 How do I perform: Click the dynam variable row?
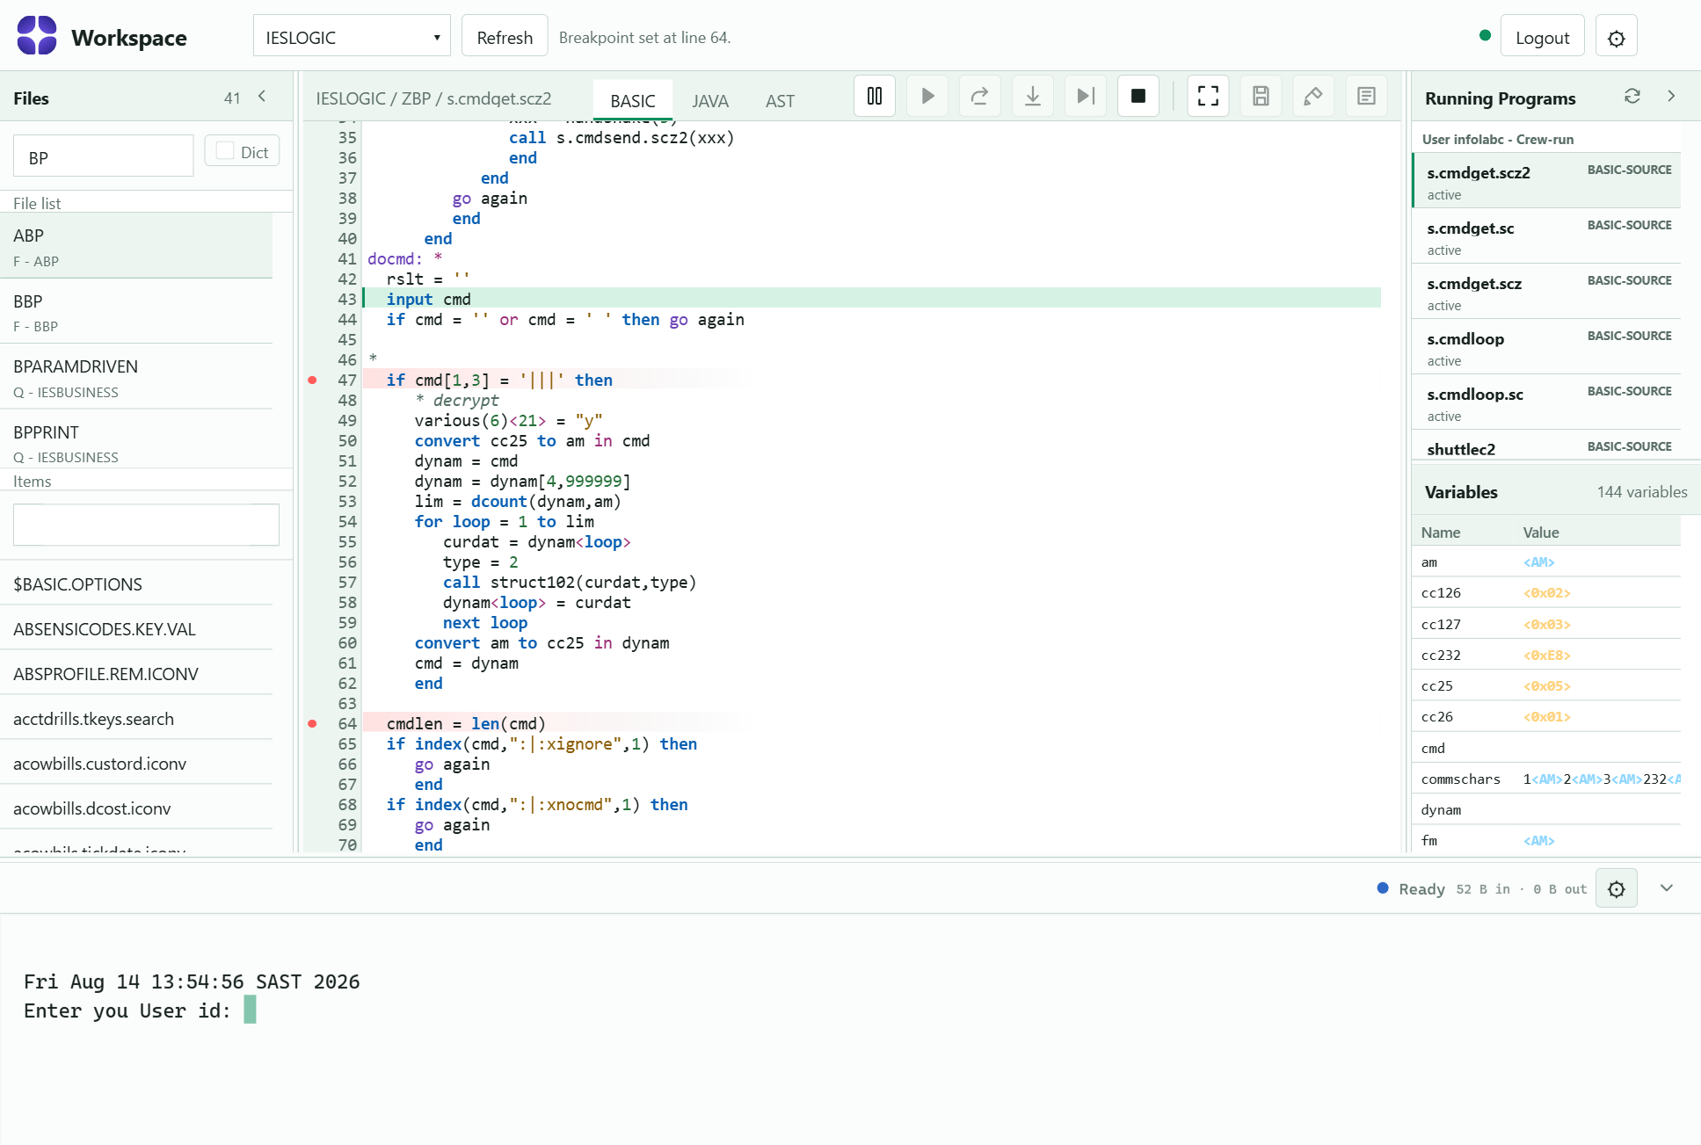point(1547,809)
